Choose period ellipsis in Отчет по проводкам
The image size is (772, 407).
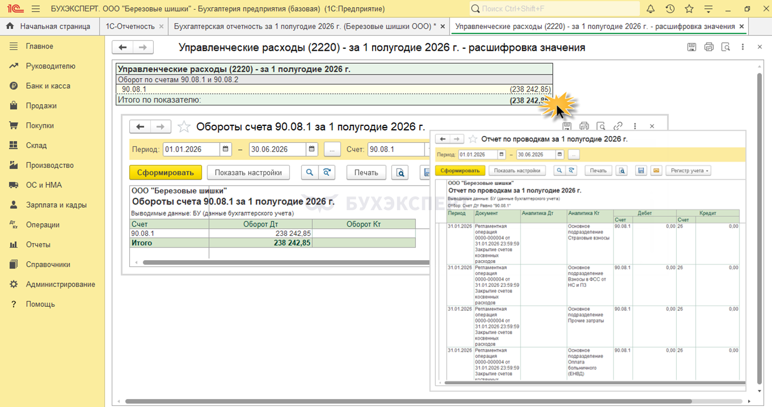tap(573, 154)
